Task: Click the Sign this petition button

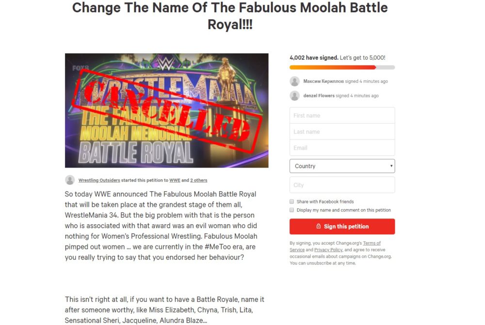Action: (342, 227)
